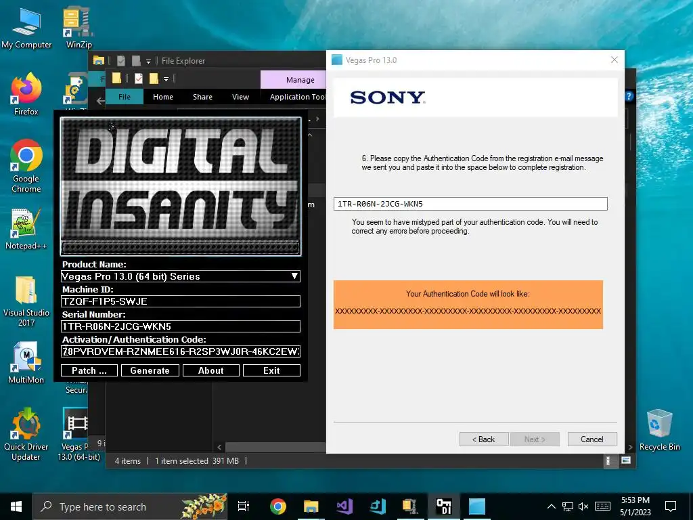693x520 pixels.
Task: Open the Recycle Bin
Action: coord(659,430)
